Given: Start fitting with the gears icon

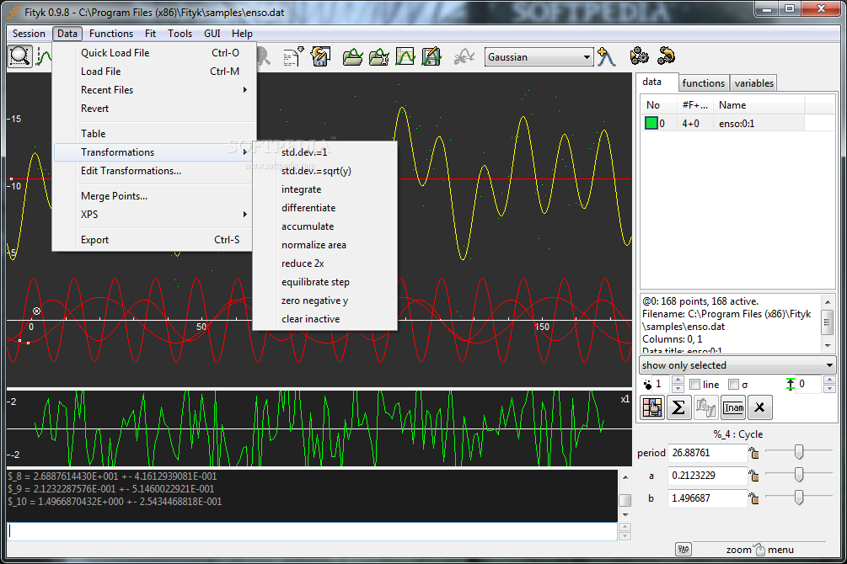Looking at the screenshot, I should (639, 56).
